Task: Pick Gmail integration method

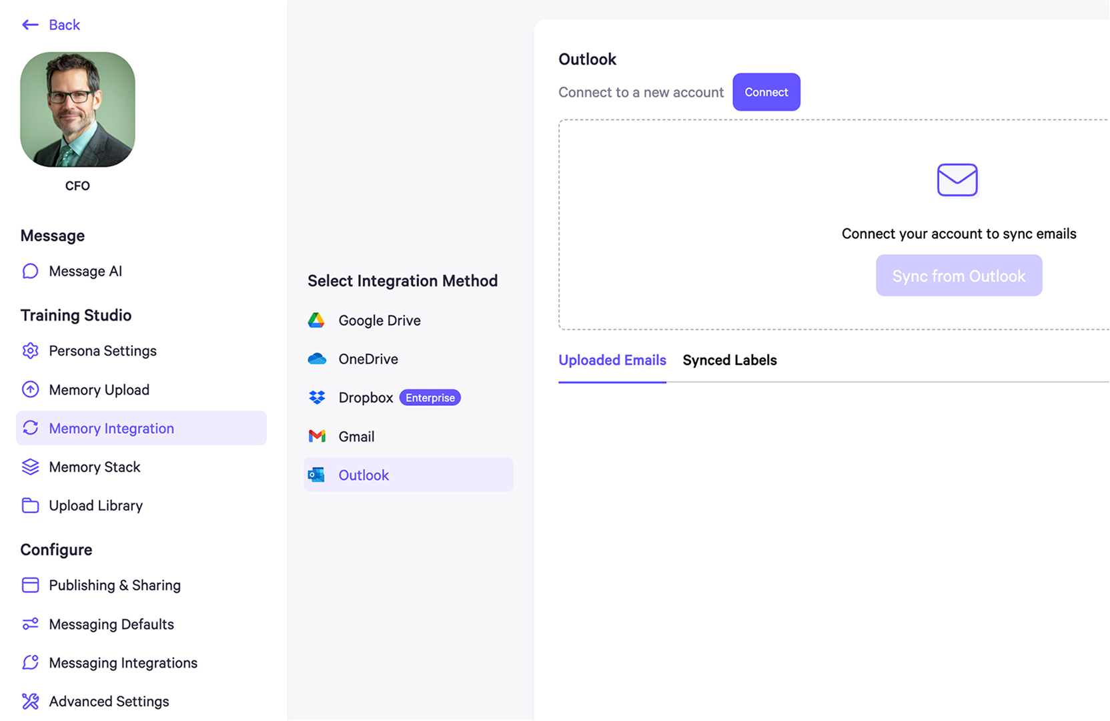Action: click(356, 437)
